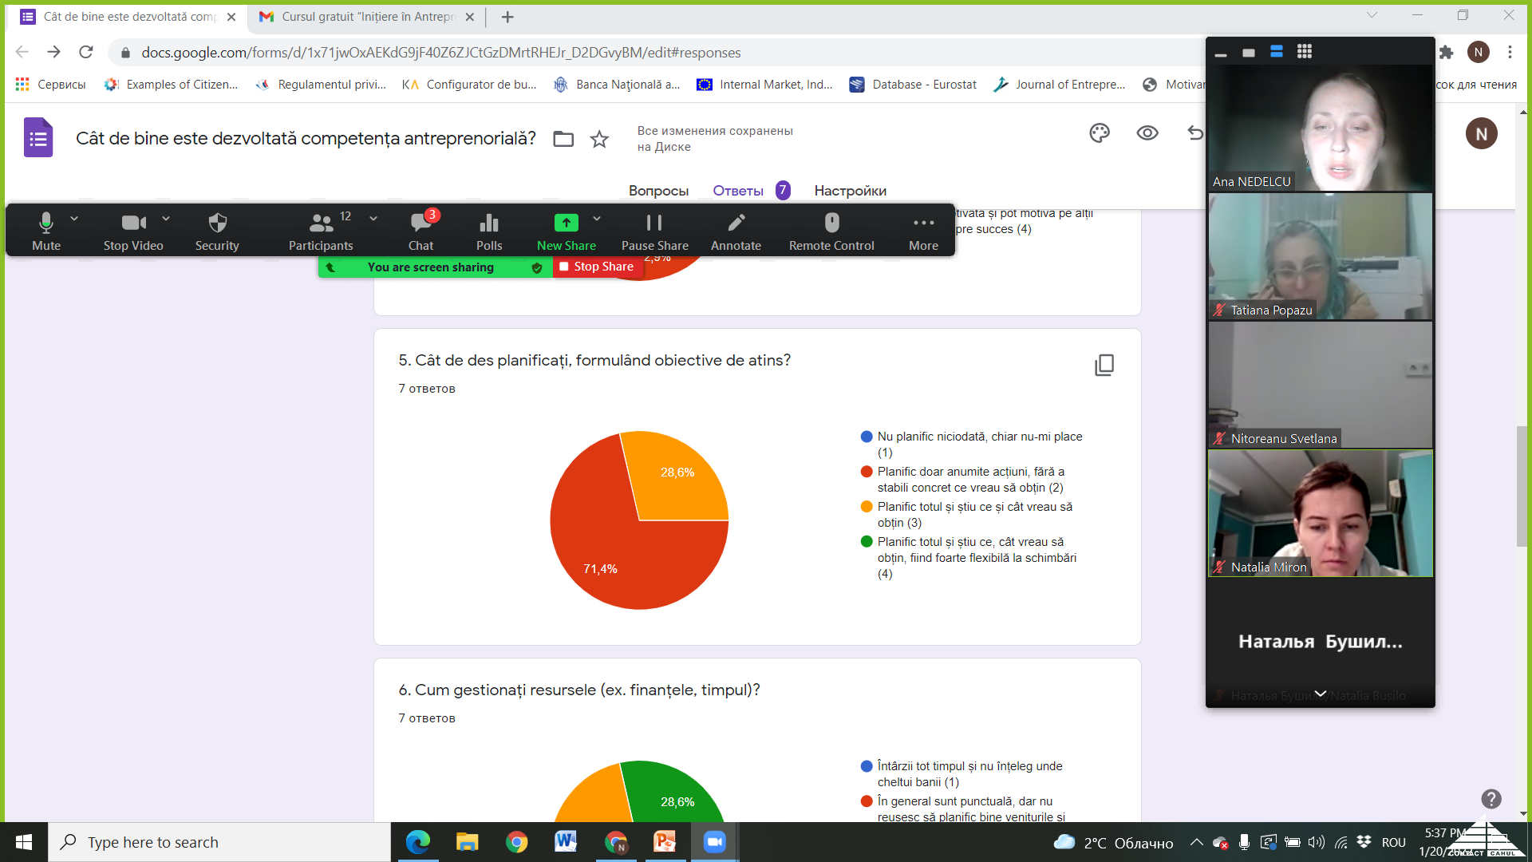The height and width of the screenshot is (862, 1532).
Task: Click the red Stop Share button
Action: (597, 267)
